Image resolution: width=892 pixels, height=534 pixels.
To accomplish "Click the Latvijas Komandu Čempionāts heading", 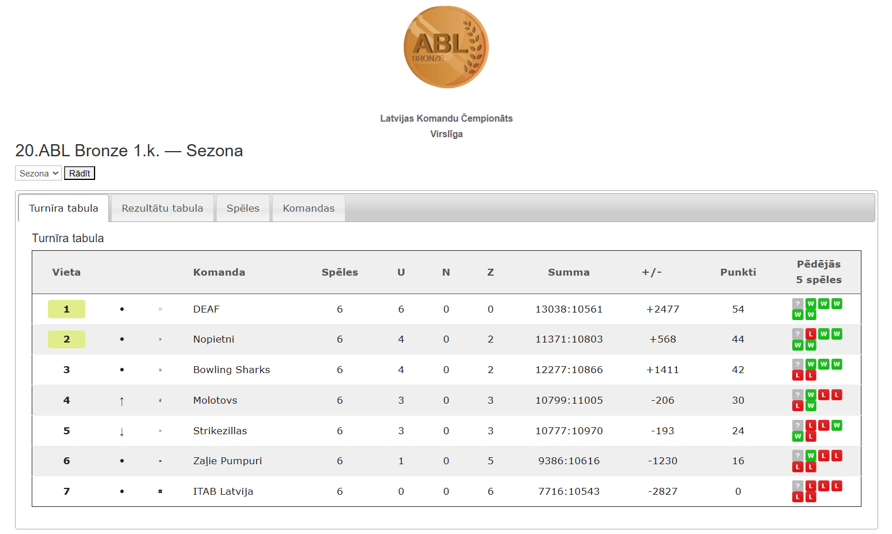I will pos(446,118).
